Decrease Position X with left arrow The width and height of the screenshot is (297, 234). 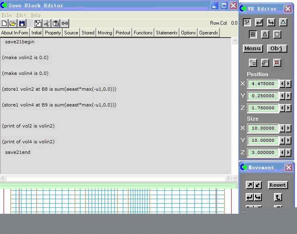pos(282,84)
